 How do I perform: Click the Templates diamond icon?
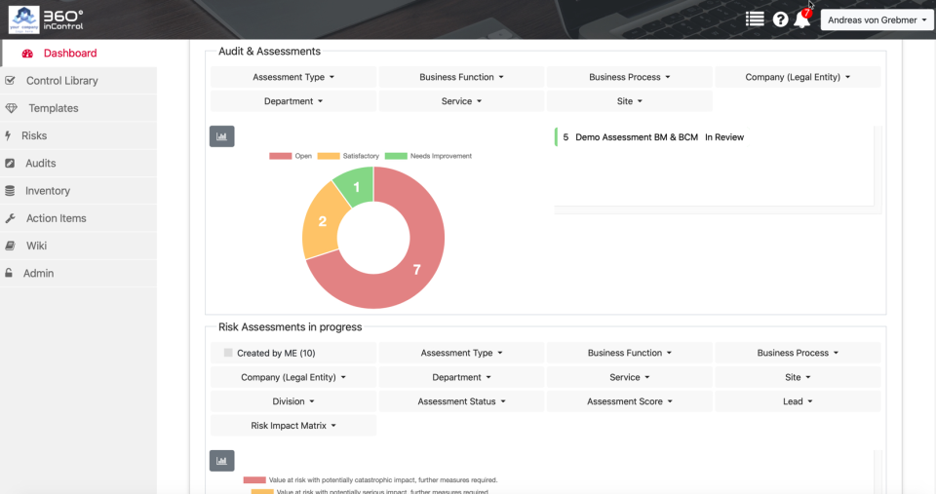pyautogui.click(x=11, y=108)
